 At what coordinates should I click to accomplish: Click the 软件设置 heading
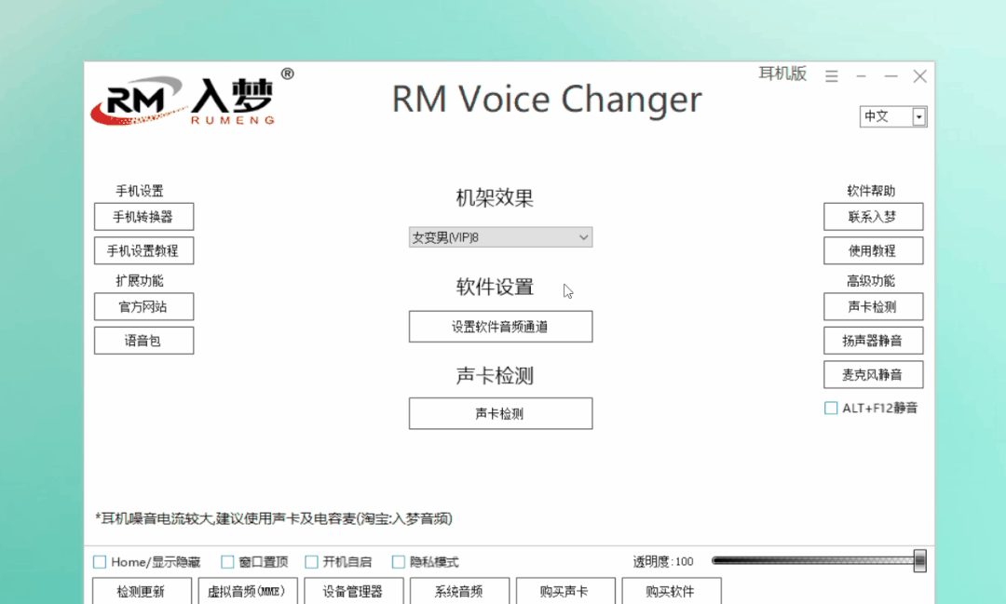[x=495, y=287]
